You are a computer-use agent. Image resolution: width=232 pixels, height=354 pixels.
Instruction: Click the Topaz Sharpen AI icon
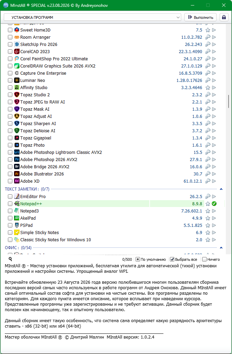click(x=17, y=123)
